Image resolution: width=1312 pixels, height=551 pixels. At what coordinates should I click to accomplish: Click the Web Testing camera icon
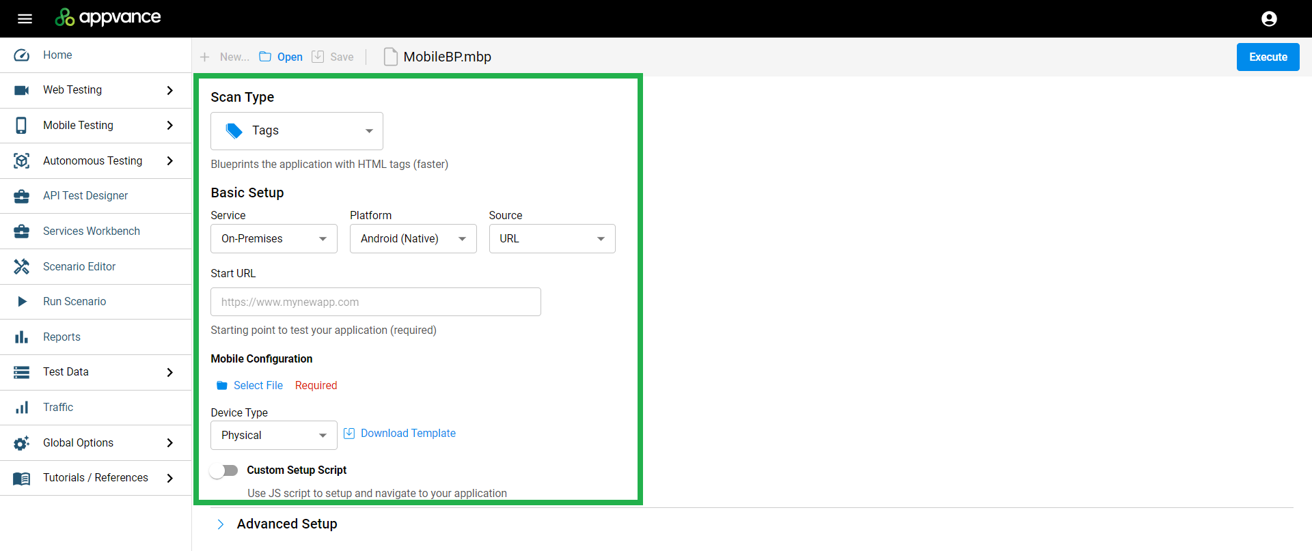[x=22, y=90]
